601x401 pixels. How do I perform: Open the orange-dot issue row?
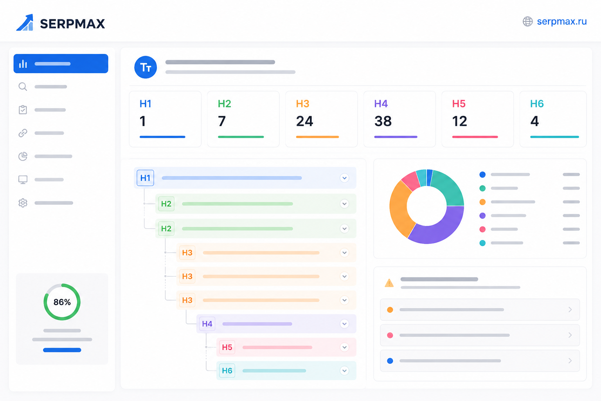[x=480, y=310]
